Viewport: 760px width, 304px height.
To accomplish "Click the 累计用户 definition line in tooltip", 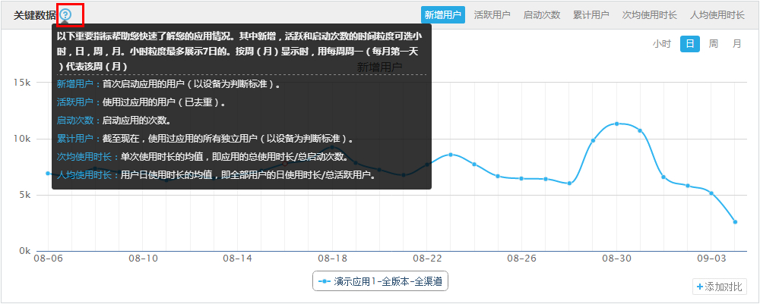I will pyautogui.click(x=205, y=139).
